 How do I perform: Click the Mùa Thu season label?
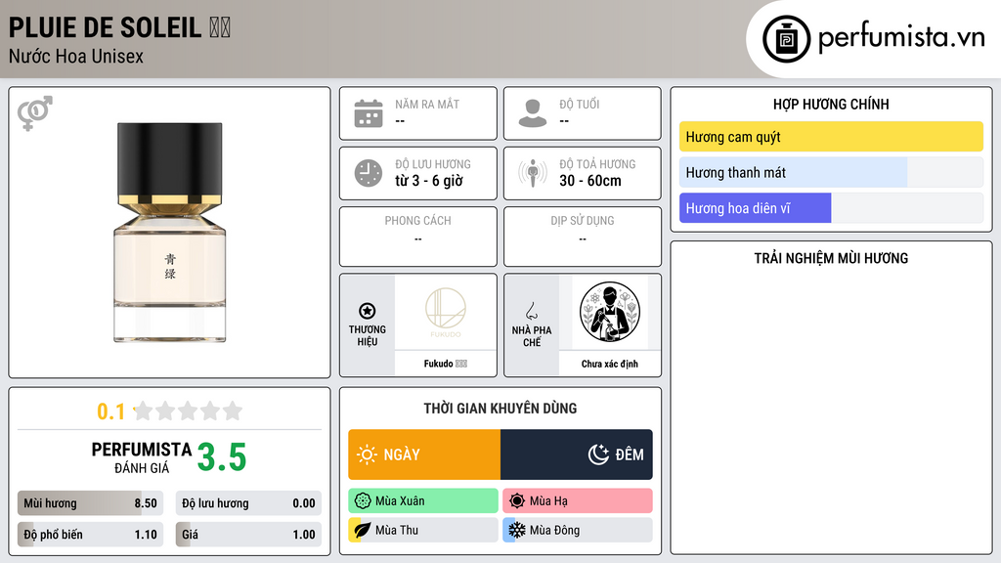[397, 530]
